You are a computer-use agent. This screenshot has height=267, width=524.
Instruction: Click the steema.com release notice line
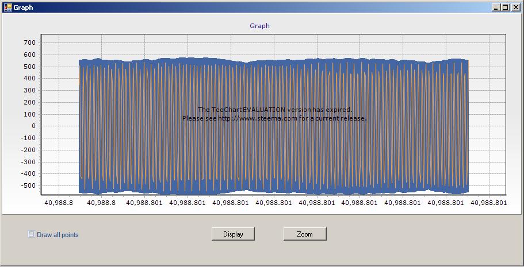pyautogui.click(x=275, y=118)
